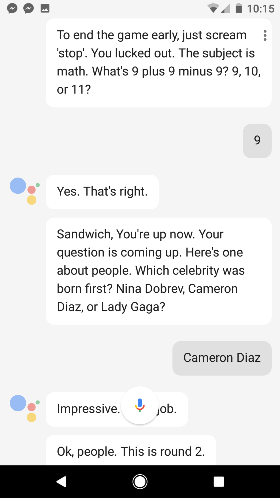280x498 pixels.
Task: Tap the celebrity birth question message
Action: [x=158, y=270]
